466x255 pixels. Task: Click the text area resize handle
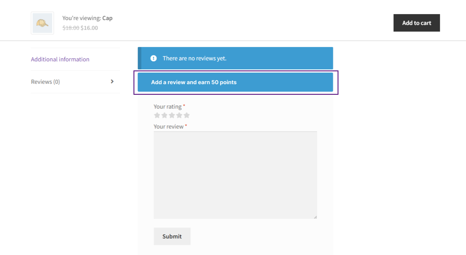(x=315, y=217)
